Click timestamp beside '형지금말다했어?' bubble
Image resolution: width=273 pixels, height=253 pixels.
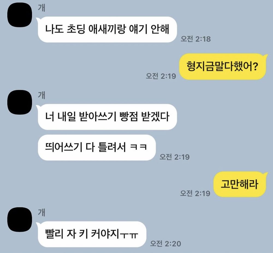coord(161,76)
